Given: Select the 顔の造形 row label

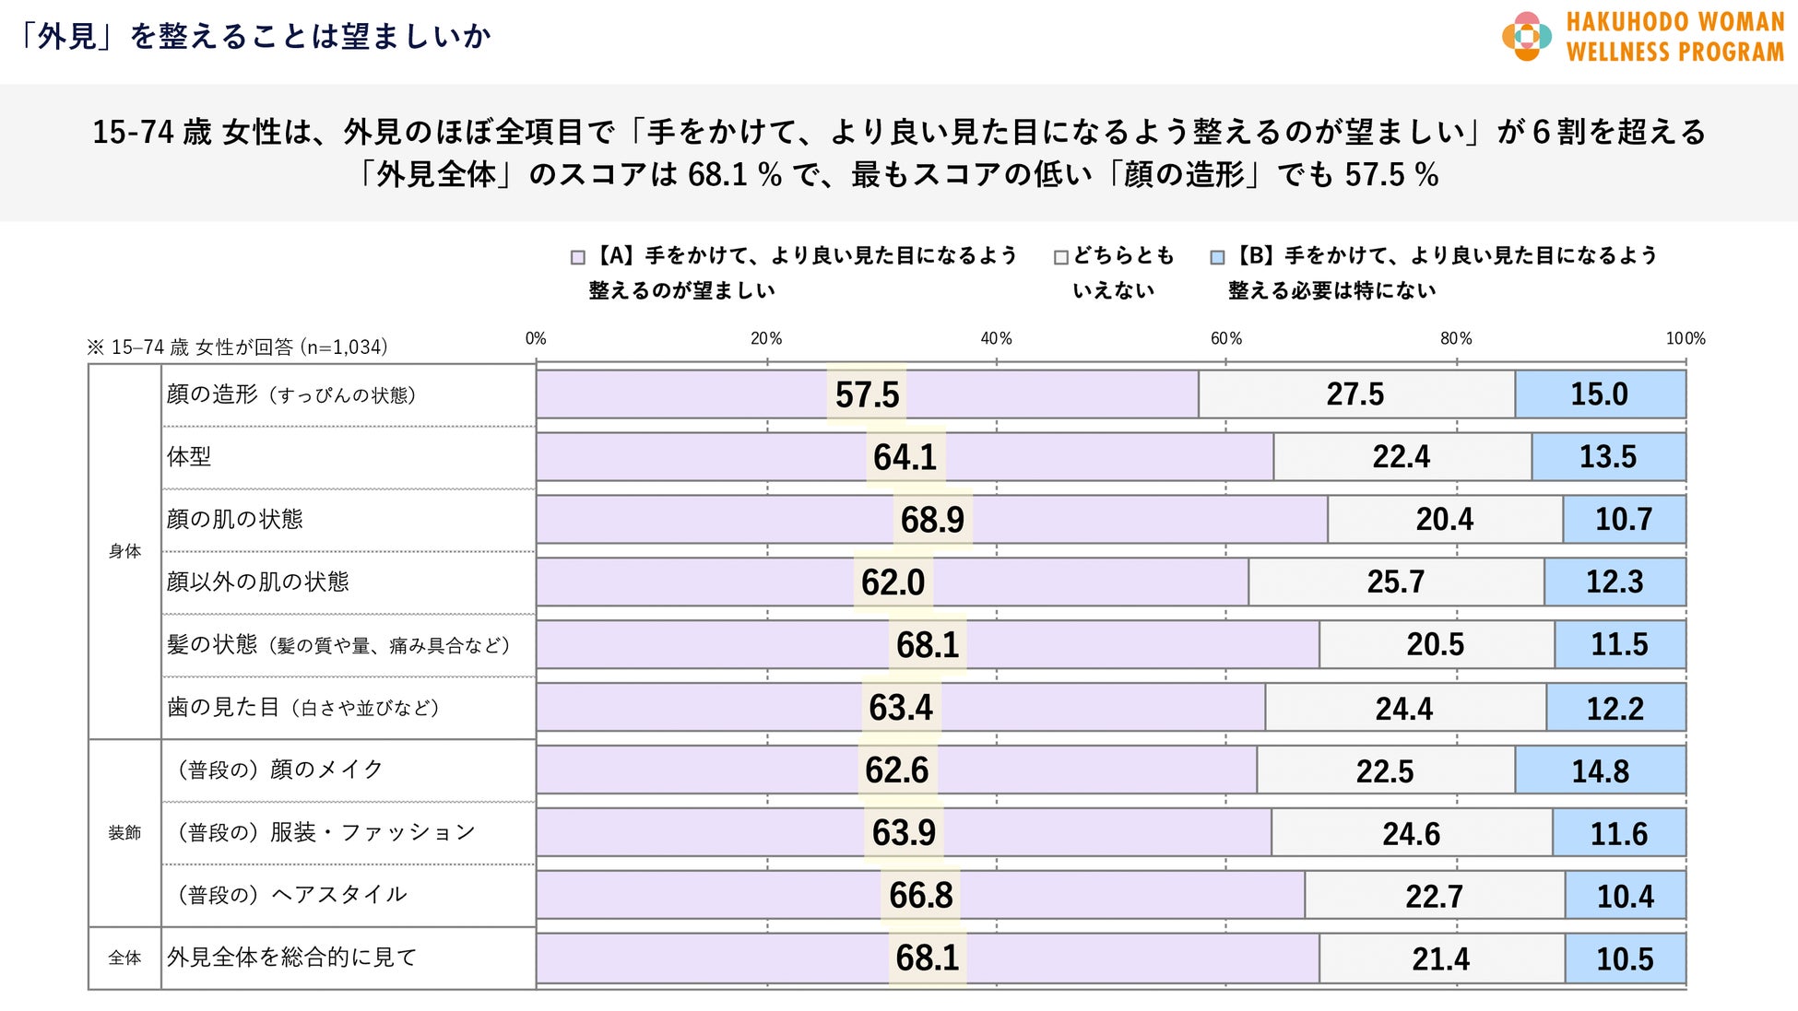Looking at the screenshot, I should point(291,394).
